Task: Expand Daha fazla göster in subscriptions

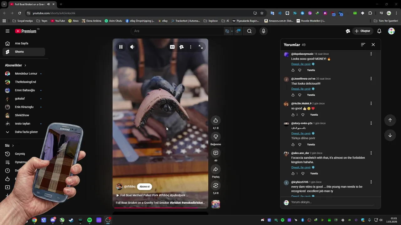Action: pyautogui.click(x=24, y=132)
